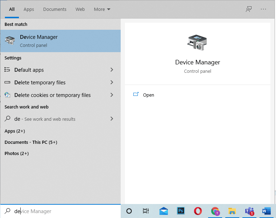Screen dimensions: 276x218
Task: Expand the More filter dropdown
Action: coord(102,9)
